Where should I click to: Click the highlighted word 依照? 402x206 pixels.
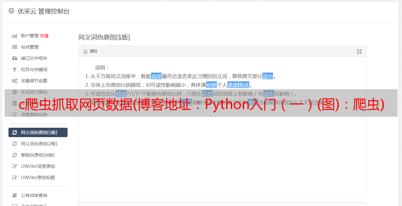coord(211,85)
